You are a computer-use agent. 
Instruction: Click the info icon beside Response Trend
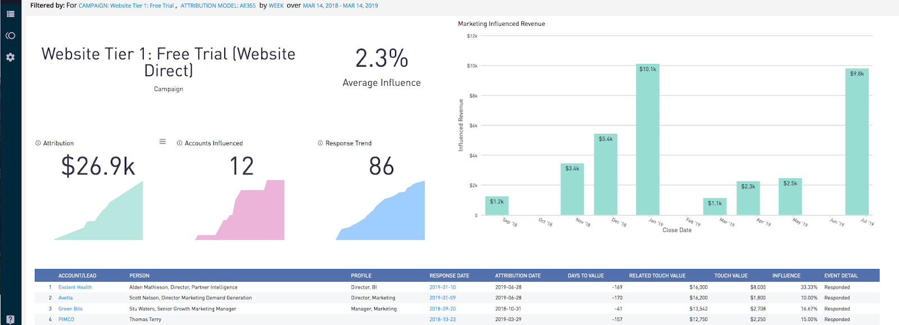320,143
